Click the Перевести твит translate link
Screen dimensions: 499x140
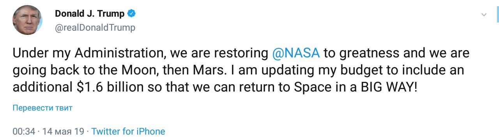pyautogui.click(x=42, y=108)
